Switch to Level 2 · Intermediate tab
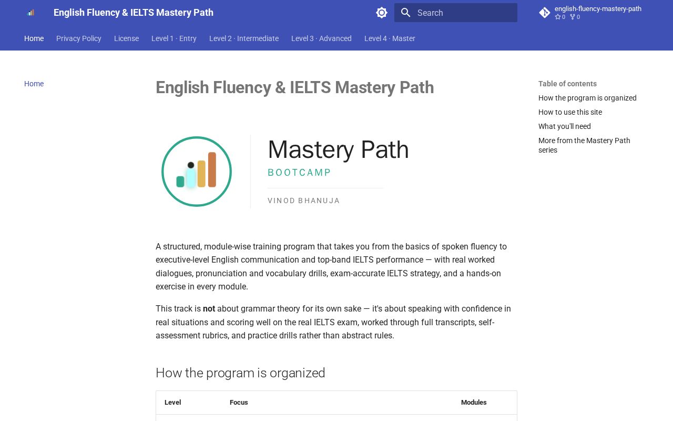 244,38
